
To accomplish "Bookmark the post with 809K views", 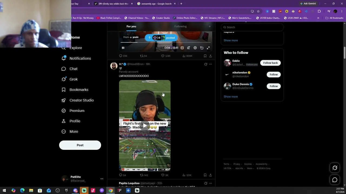I will 205,56.
